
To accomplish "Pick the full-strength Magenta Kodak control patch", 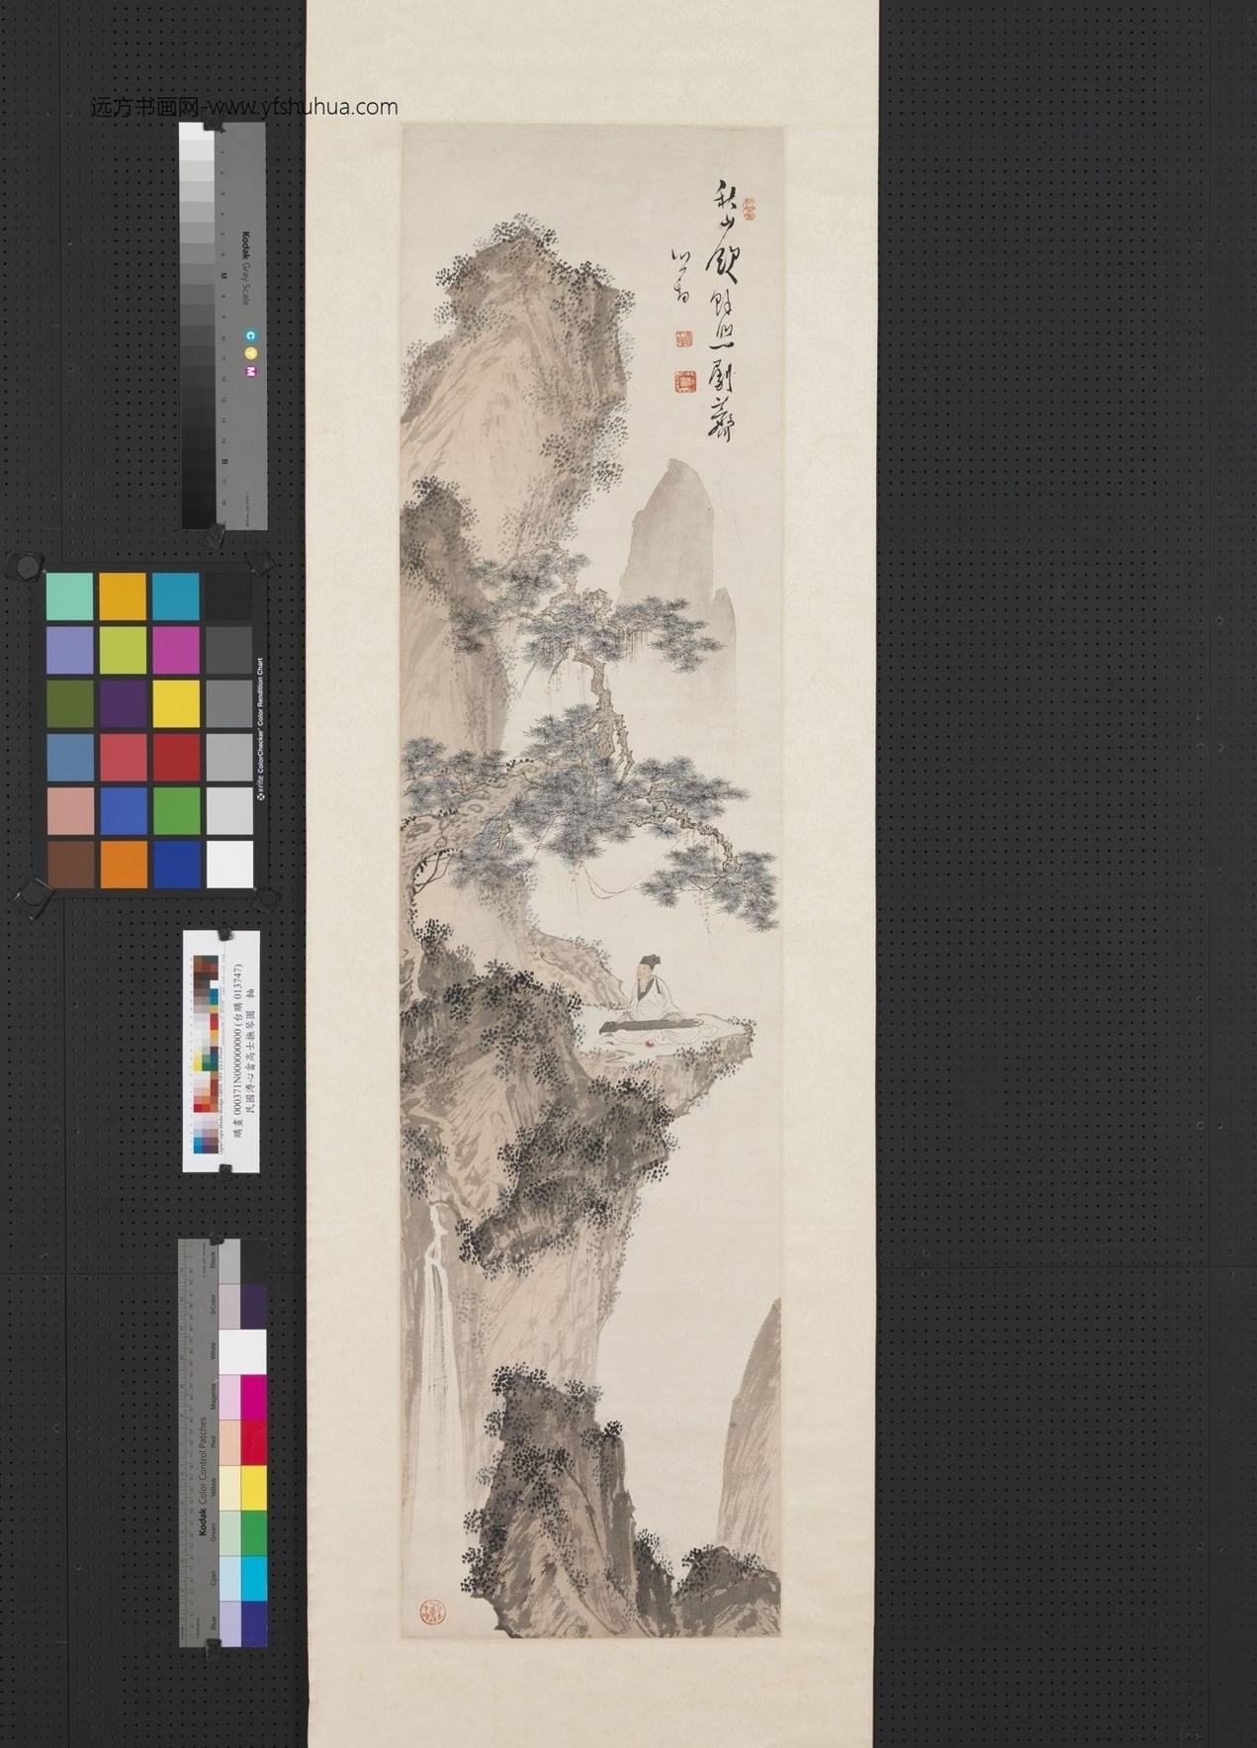I will pyautogui.click(x=254, y=1397).
